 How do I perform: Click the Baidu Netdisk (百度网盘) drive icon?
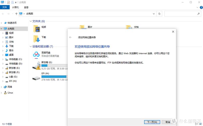[36, 55]
